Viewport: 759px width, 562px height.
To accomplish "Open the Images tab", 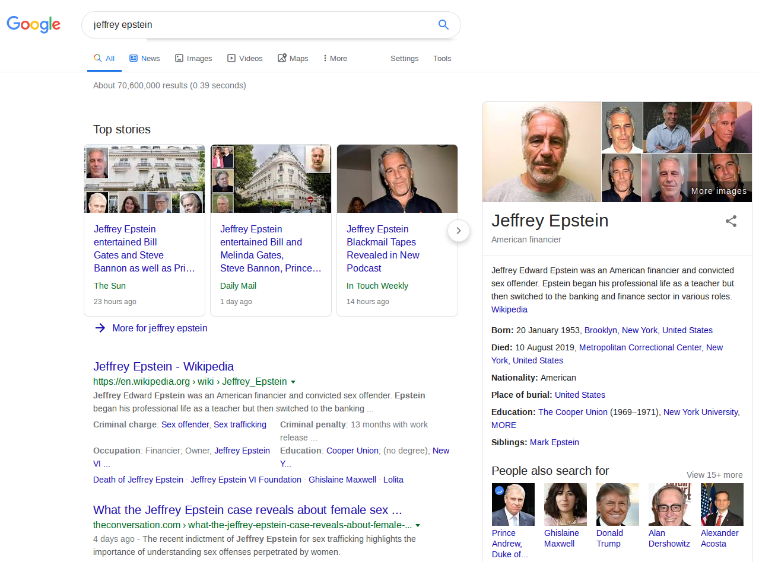I will [x=193, y=58].
